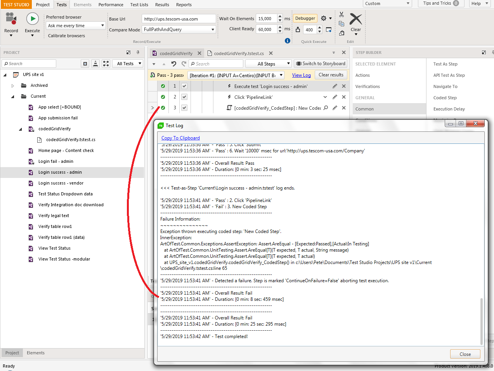Viewport: 494px width, 371px height.
Task: Edit step 1 with the pencil icon
Action: click(x=335, y=86)
